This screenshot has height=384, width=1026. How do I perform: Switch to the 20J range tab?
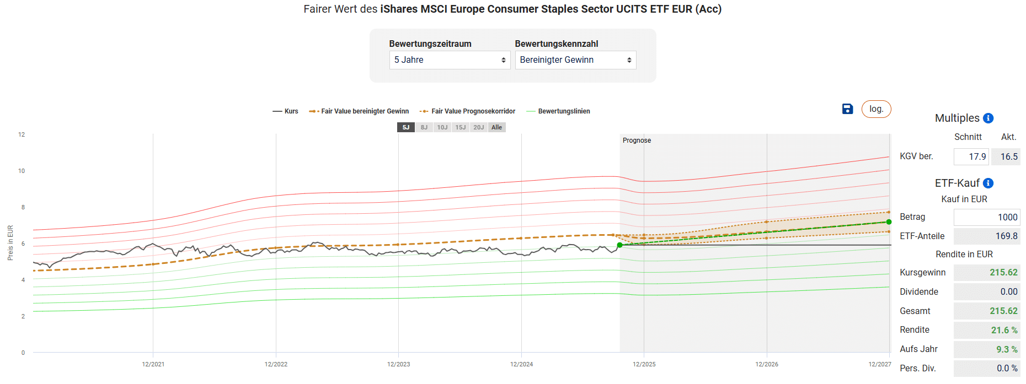[x=479, y=127]
